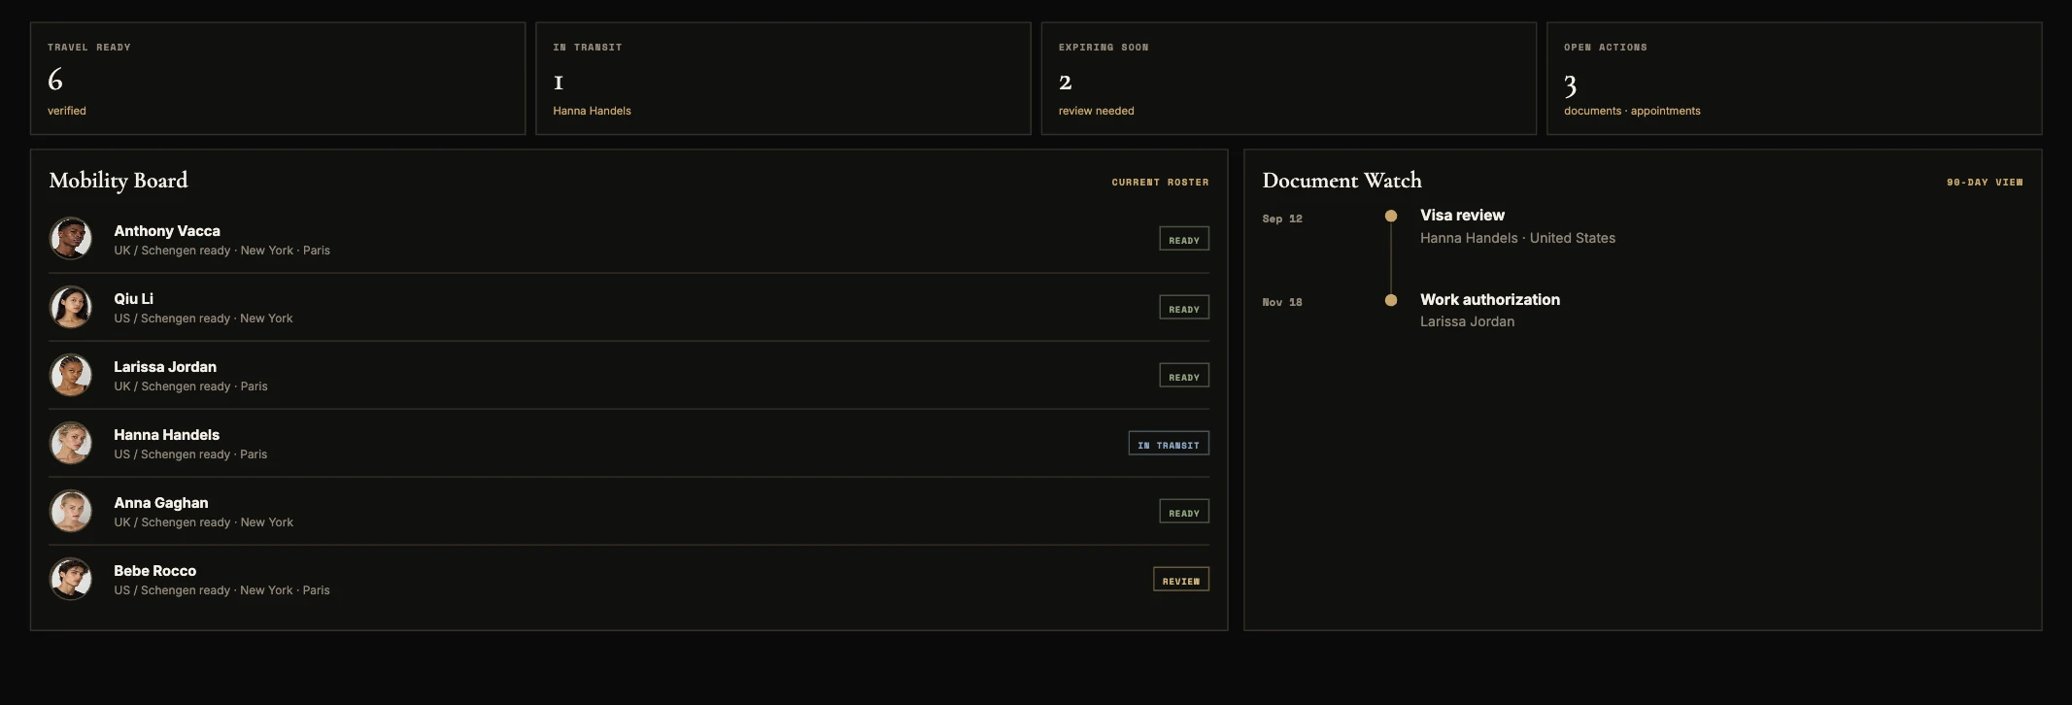Click the EXPIRING SOON card heading

1104,48
